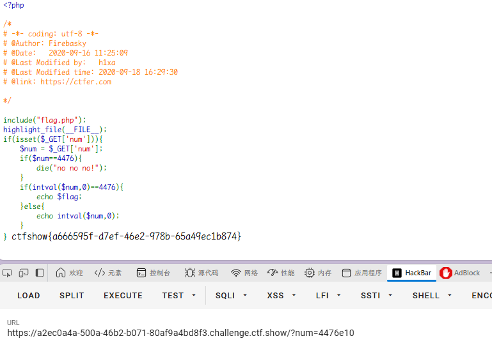
Task: Click the @Date: 2020-09-16 comment line
Action: tap(65, 53)
